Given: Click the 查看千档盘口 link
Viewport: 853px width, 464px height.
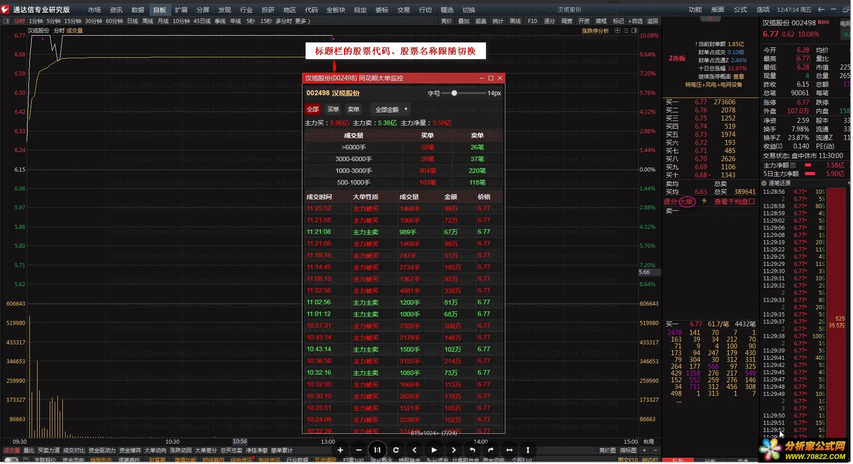Looking at the screenshot, I should (734, 202).
